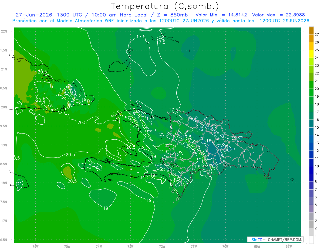The image size is (324, 250).
Task: Click the 20.5 contour label just below the 18N line
Action: pos(72,181)
